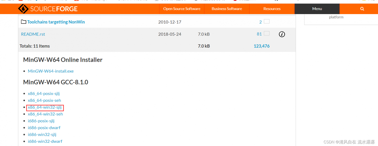The width and height of the screenshot is (378, 146).
Task: Click the MinGW-W64 Online Installer heading
Action: 63,60
